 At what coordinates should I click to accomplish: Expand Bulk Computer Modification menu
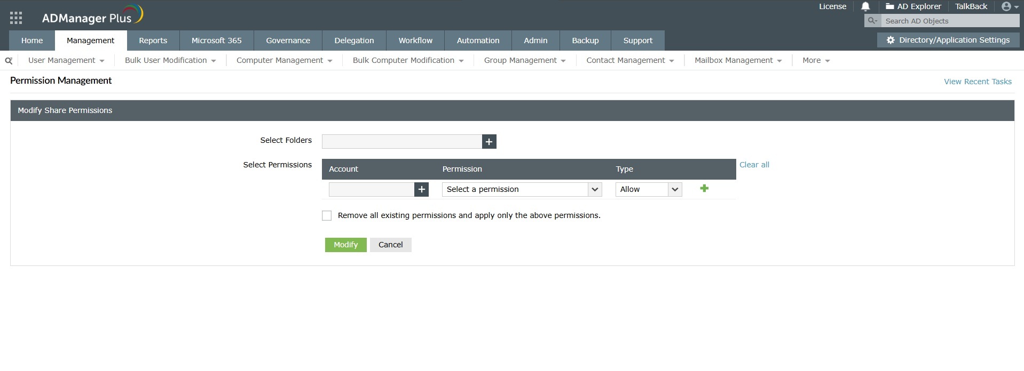(408, 60)
